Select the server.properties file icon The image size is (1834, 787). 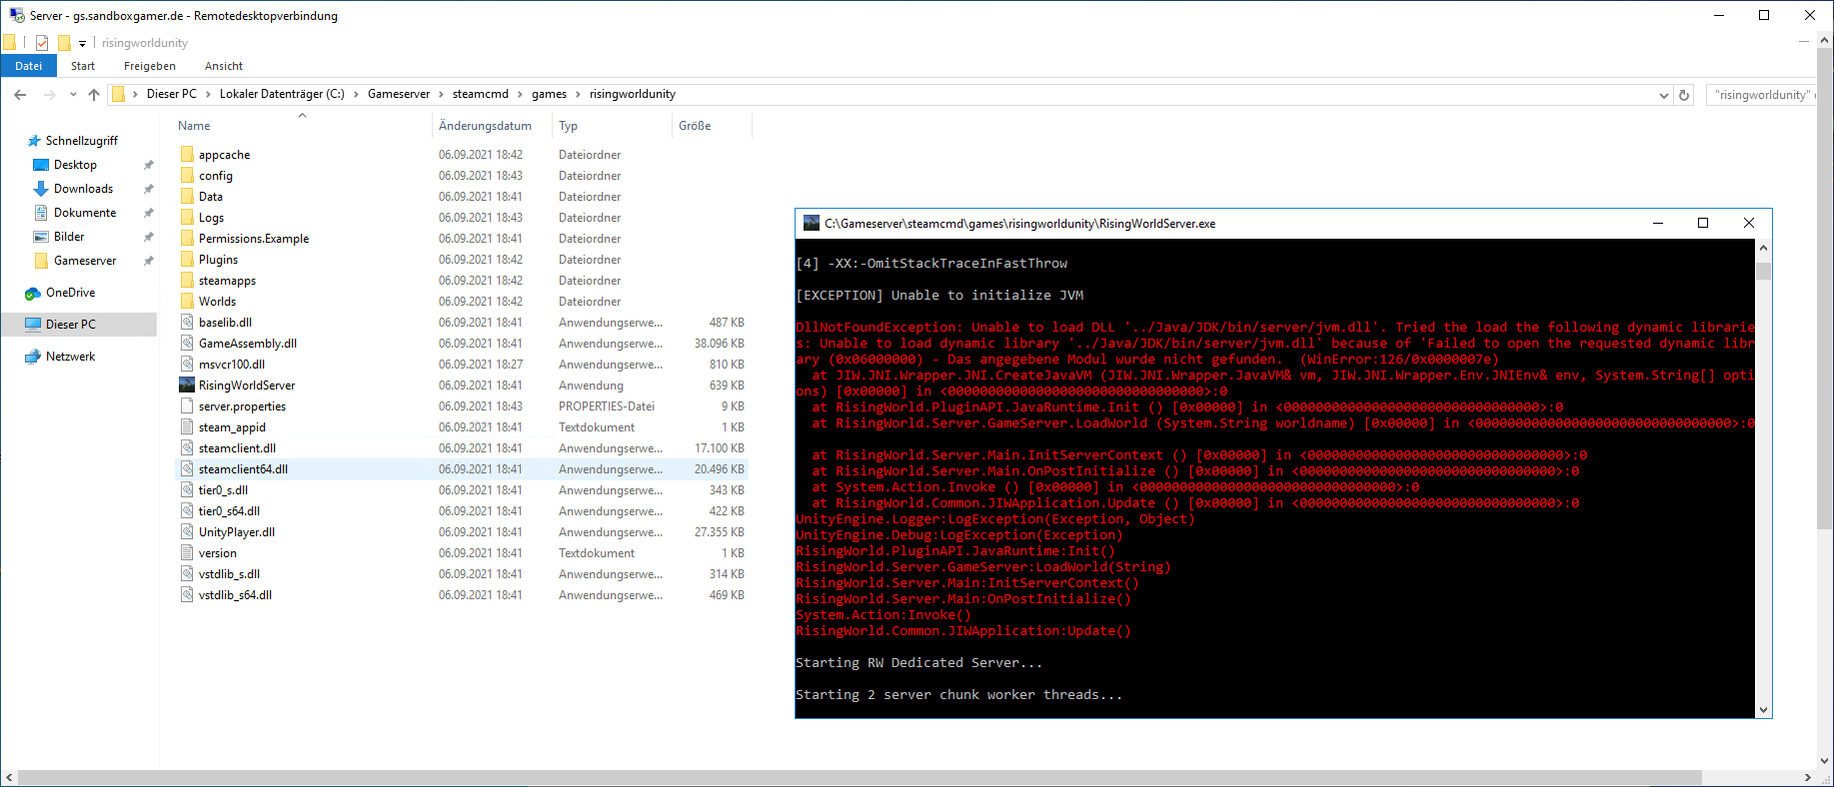click(x=187, y=406)
